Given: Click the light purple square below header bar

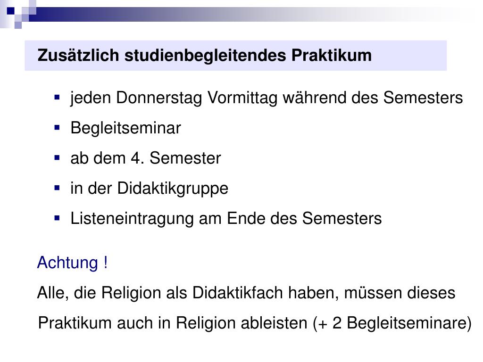Looking at the screenshot, I should coord(18,25).
